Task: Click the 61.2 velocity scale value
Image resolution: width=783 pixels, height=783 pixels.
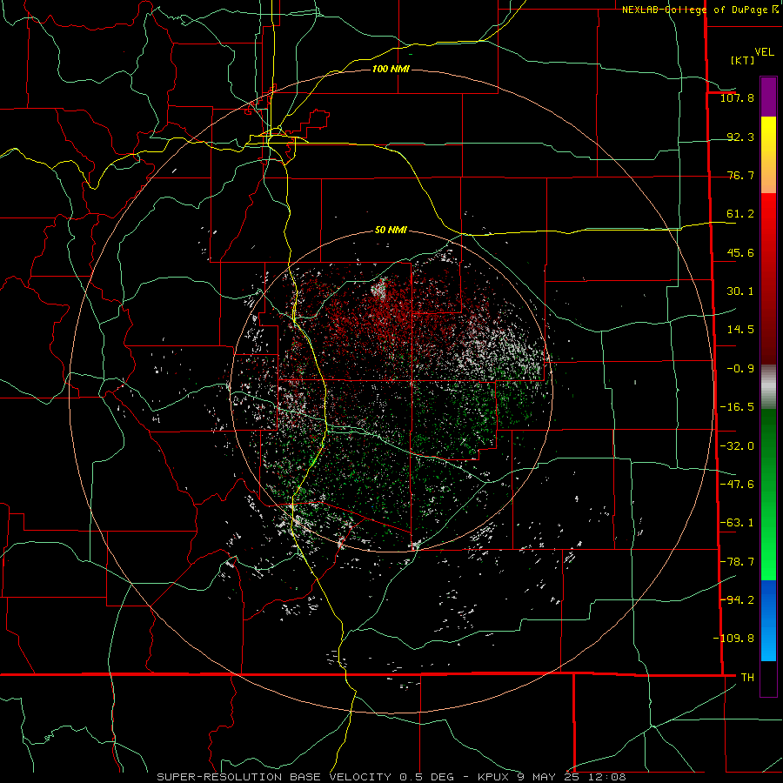Action: pyautogui.click(x=740, y=214)
